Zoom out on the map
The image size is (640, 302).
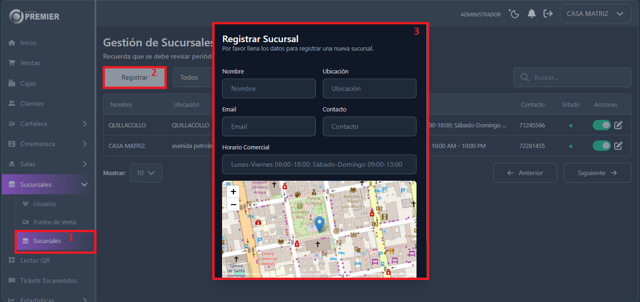click(233, 205)
